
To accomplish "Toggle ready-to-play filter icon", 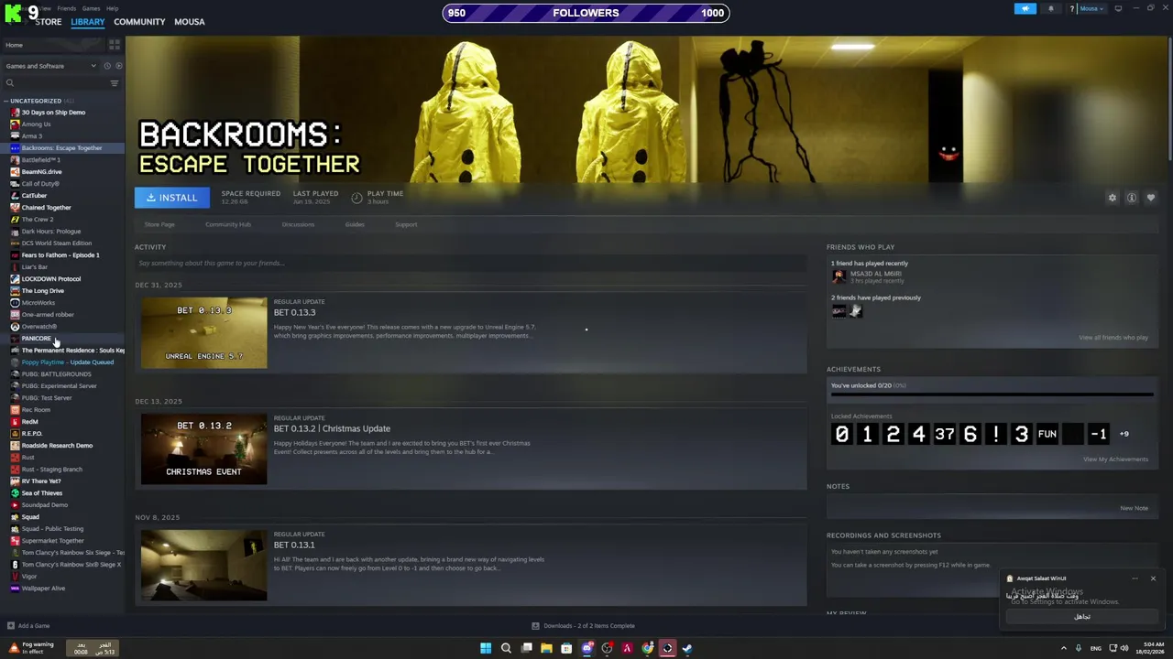I will (118, 66).
